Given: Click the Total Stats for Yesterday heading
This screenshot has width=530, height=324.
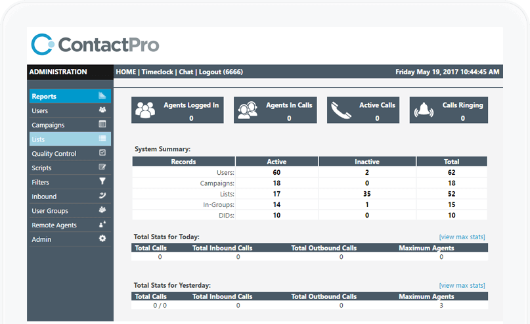Looking at the screenshot, I should click(x=172, y=285).
